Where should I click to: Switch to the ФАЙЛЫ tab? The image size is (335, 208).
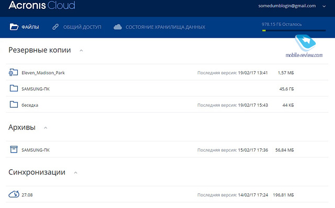tap(30, 27)
